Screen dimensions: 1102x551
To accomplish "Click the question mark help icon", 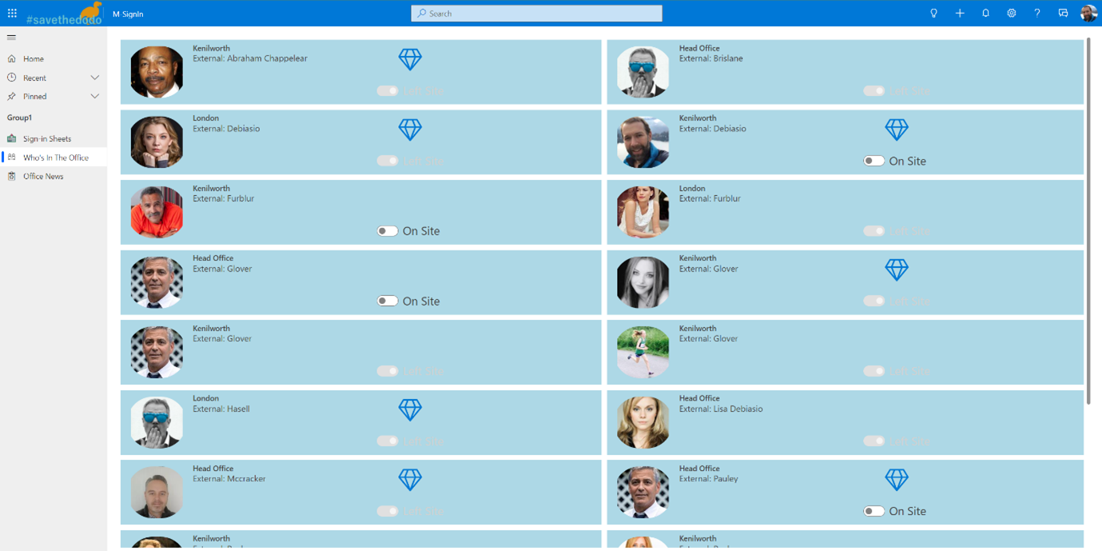I will tap(1037, 13).
